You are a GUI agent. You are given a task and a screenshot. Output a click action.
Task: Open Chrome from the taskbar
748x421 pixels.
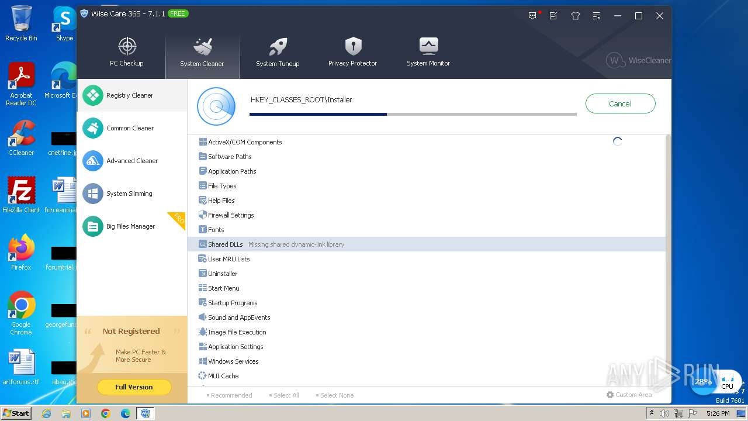coord(106,413)
